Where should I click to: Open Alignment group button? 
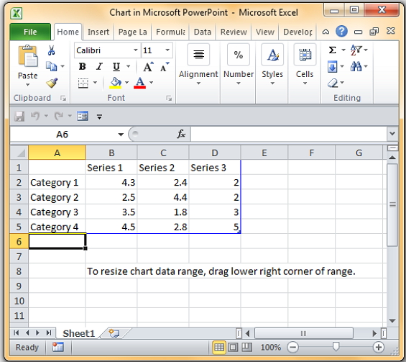tap(198, 65)
